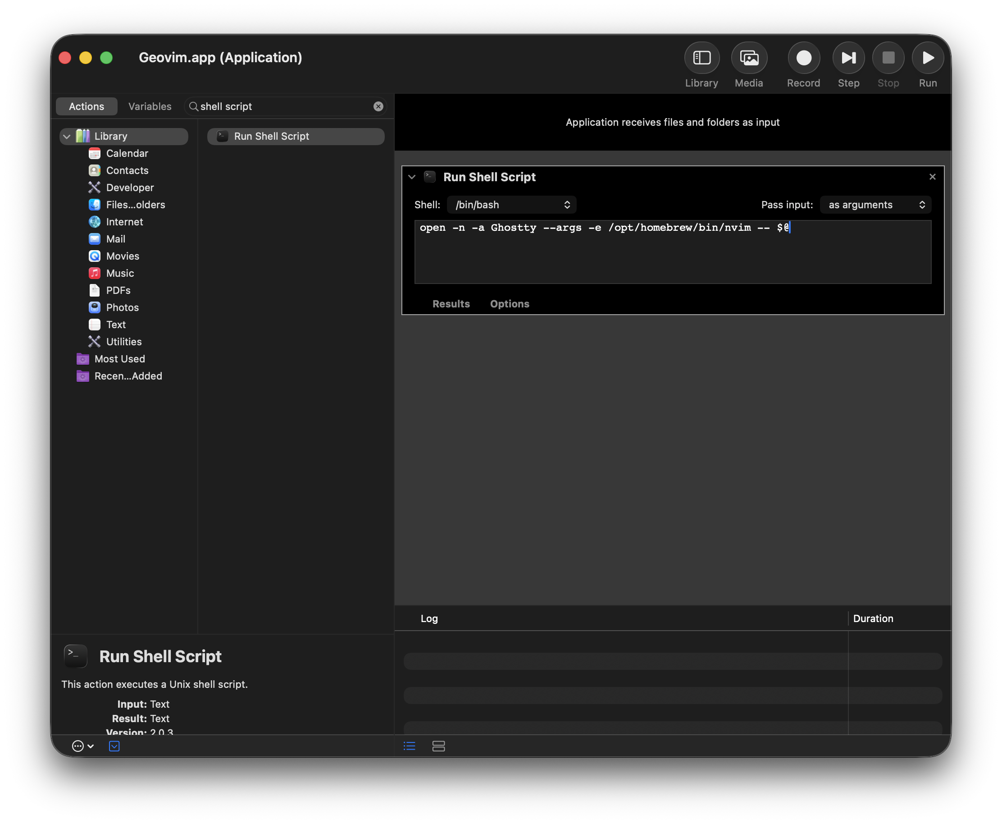Open the Media browser
The width and height of the screenshot is (1002, 824).
(x=749, y=58)
